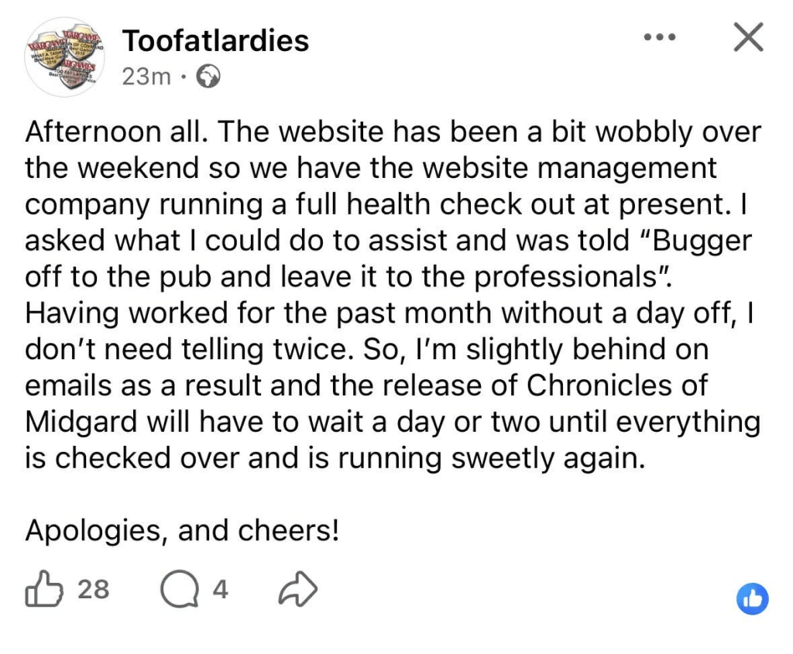Click the Share arrow icon

coord(297,591)
